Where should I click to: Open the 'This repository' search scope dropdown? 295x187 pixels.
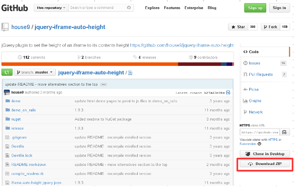coord(51,8)
